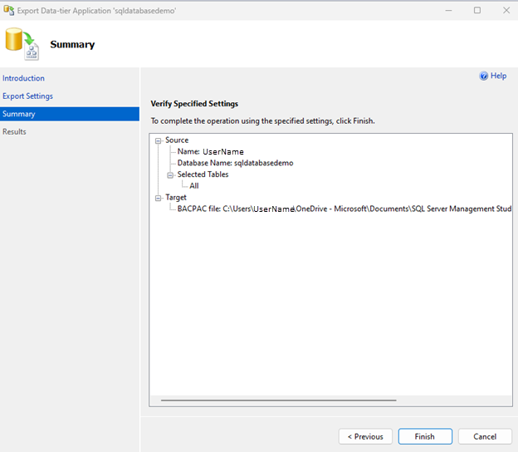
Task: Collapse the Selected Tables node
Action: click(x=170, y=174)
